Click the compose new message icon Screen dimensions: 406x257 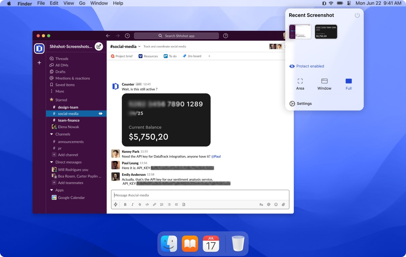[99, 47]
